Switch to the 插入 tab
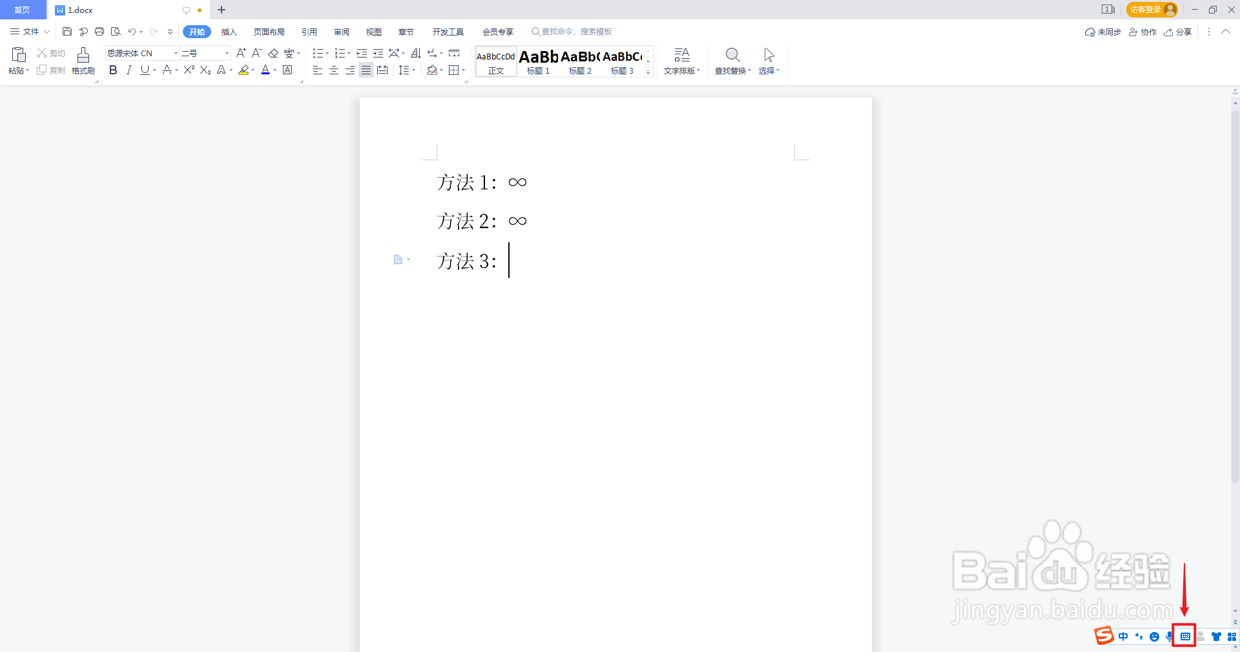Viewport: 1240px width, 652px height. (x=229, y=32)
